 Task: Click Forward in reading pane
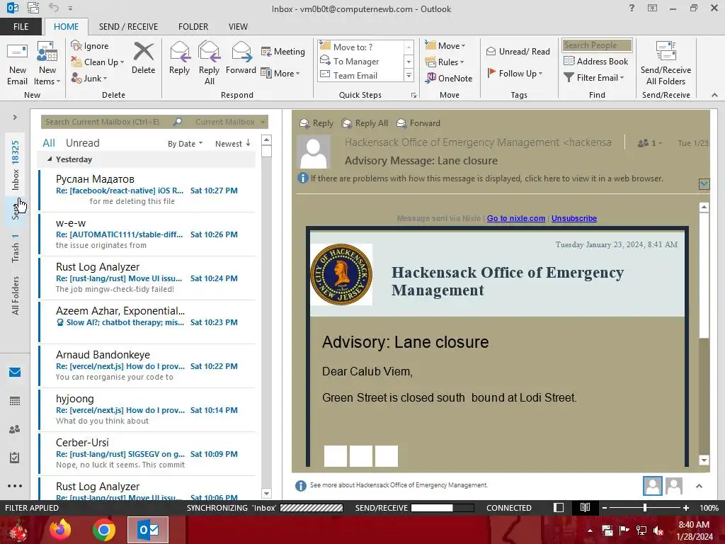click(x=418, y=123)
